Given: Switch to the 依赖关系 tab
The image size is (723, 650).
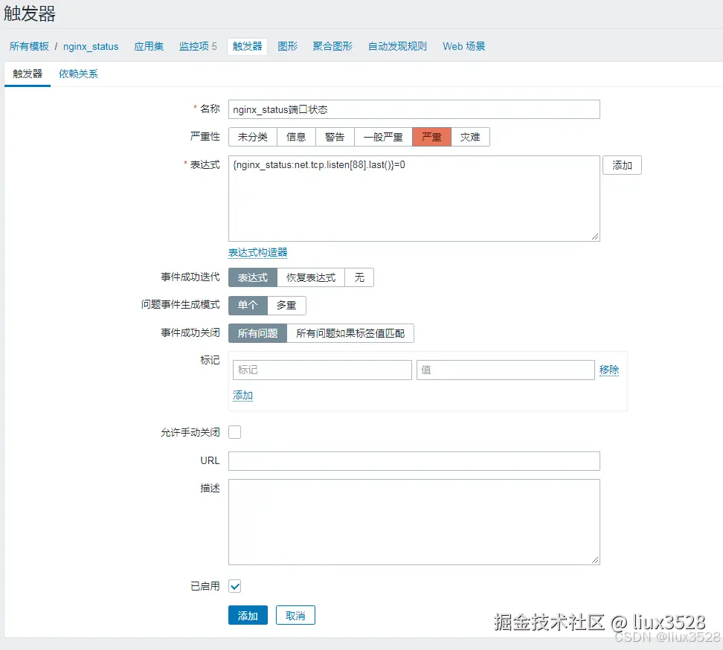Looking at the screenshot, I should point(77,74).
